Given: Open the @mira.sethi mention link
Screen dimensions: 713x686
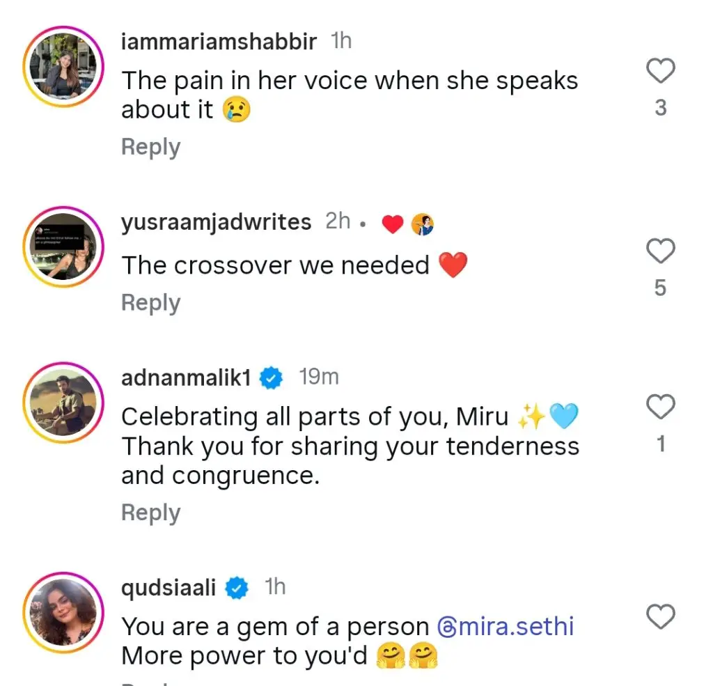Looking at the screenshot, I should (506, 627).
